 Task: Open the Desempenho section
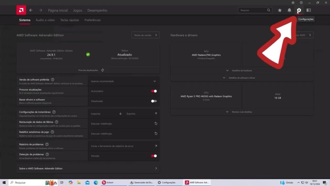[97, 10]
